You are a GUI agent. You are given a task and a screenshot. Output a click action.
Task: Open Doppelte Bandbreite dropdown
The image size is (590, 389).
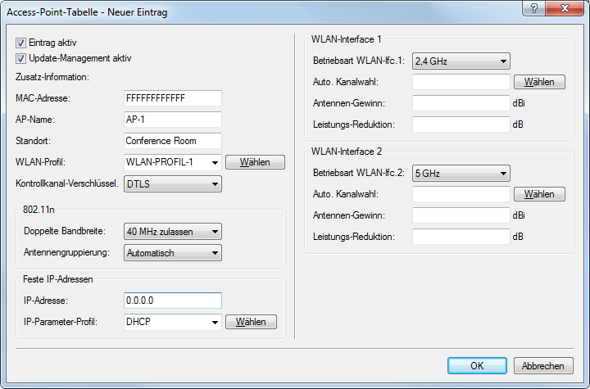coord(214,232)
